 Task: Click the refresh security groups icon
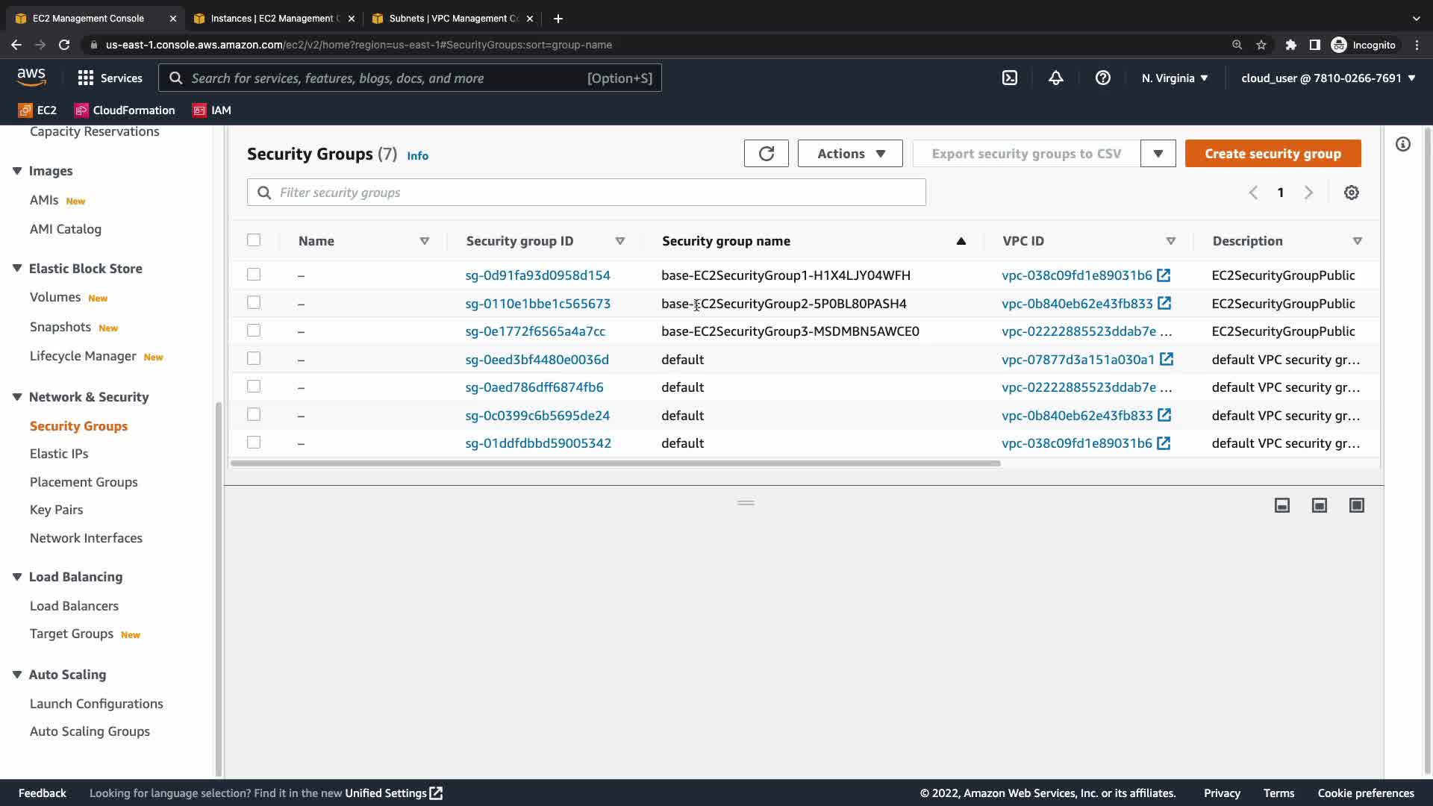766,154
